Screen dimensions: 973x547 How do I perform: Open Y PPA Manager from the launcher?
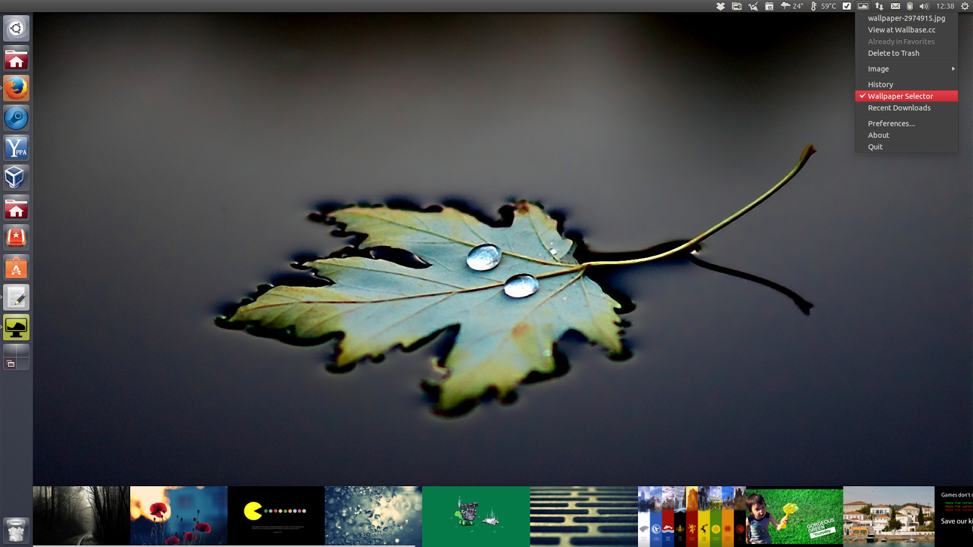(x=16, y=148)
